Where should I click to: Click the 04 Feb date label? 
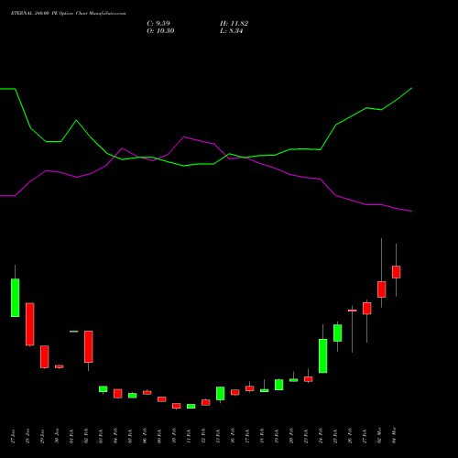(x=116, y=436)
